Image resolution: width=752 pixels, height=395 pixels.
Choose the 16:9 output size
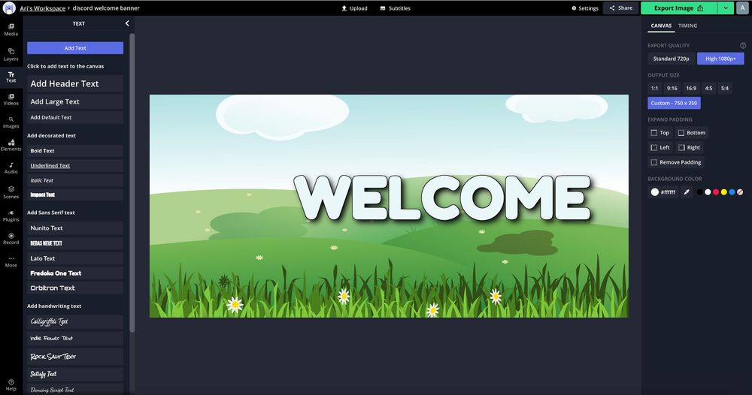point(691,88)
